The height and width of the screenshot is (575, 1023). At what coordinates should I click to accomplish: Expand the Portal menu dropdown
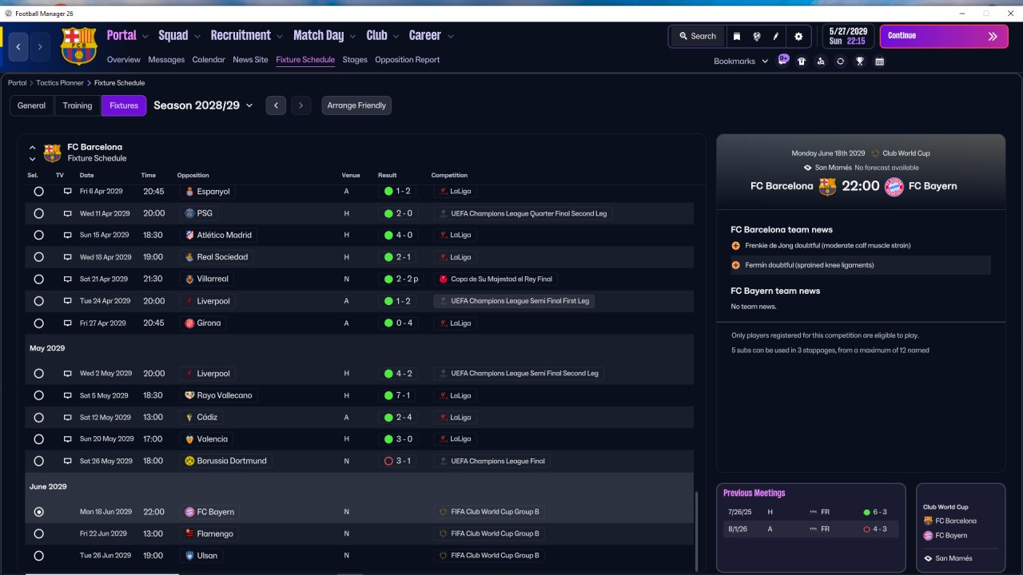[145, 36]
